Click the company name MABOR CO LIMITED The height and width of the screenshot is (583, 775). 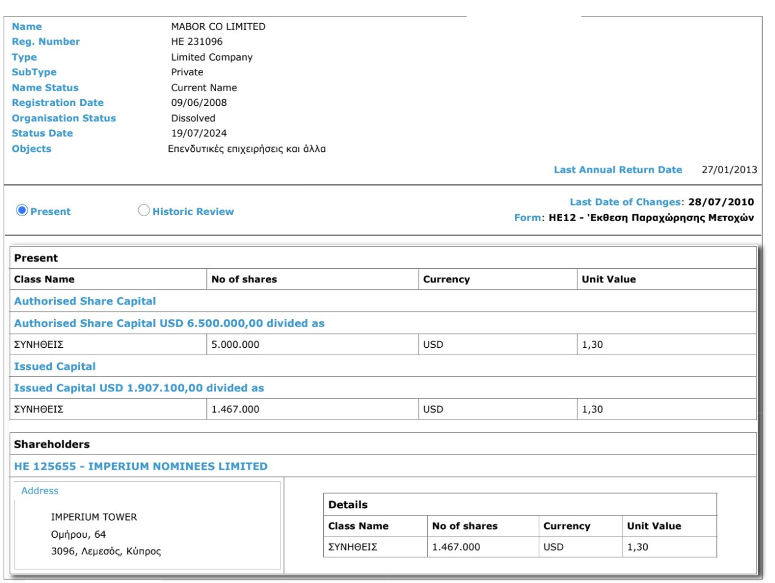click(x=218, y=26)
